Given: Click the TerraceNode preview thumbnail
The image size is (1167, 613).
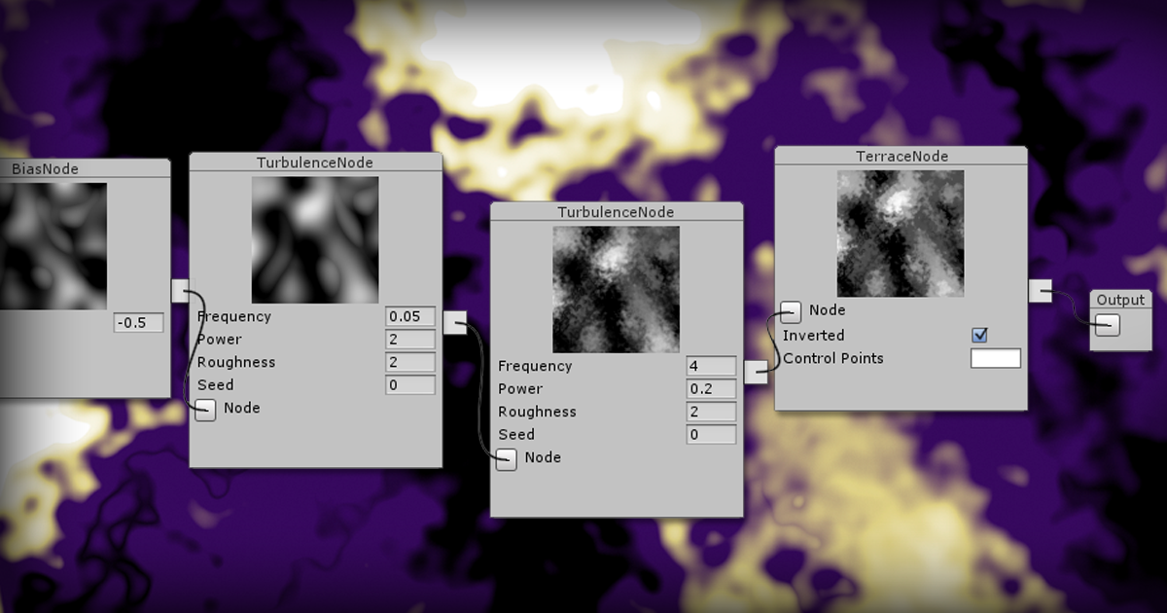Looking at the screenshot, I should coord(900,232).
